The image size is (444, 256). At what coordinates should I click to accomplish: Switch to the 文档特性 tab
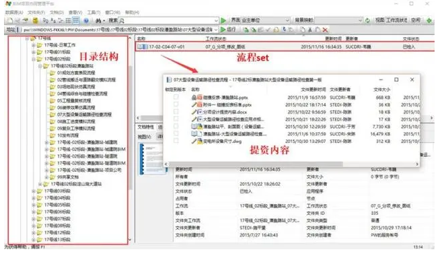146,127
